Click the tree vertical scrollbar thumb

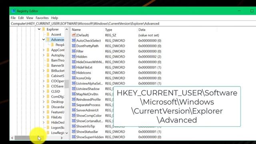(x=67, y=84)
